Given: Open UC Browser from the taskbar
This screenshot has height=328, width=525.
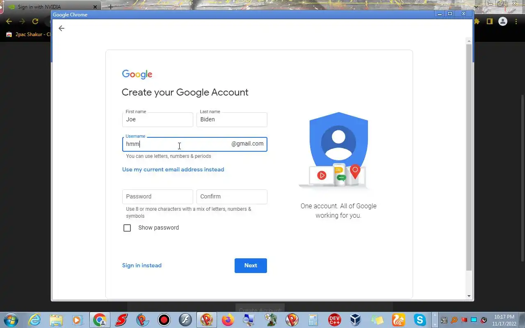Looking at the screenshot, I should 398,320.
